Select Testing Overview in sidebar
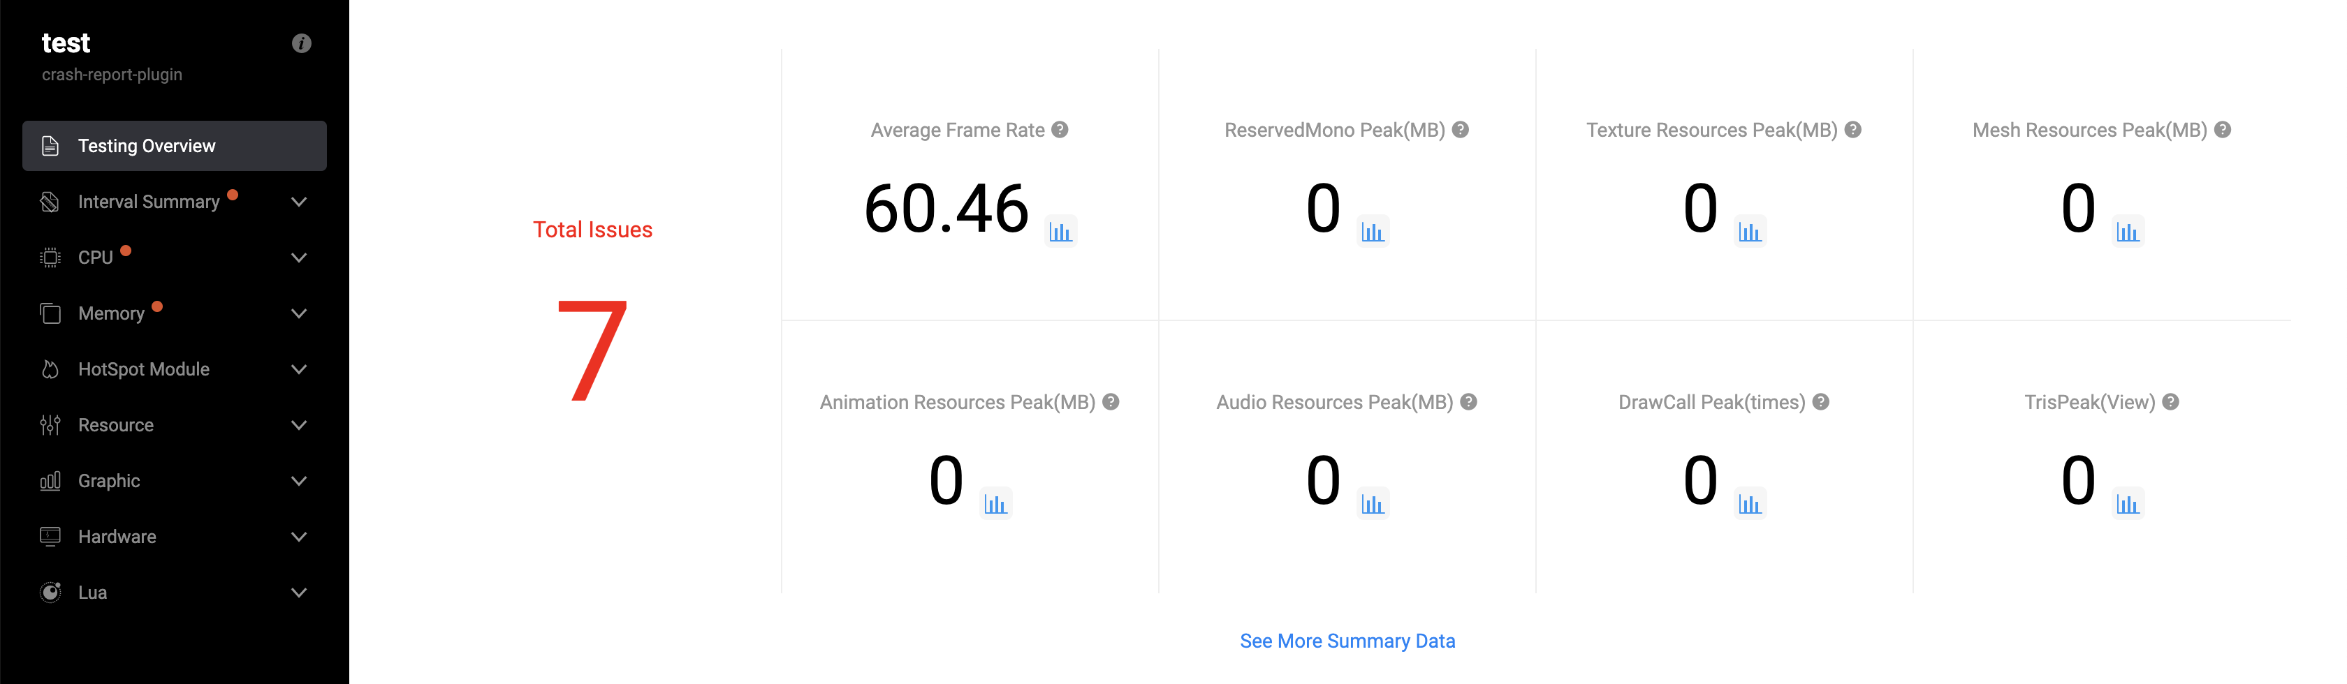The width and height of the screenshot is (2347, 684). tap(174, 146)
